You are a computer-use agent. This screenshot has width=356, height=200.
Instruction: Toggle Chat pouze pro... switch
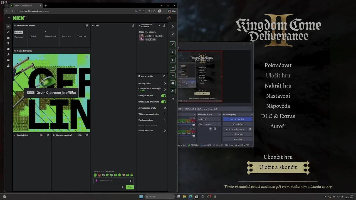click(164, 96)
